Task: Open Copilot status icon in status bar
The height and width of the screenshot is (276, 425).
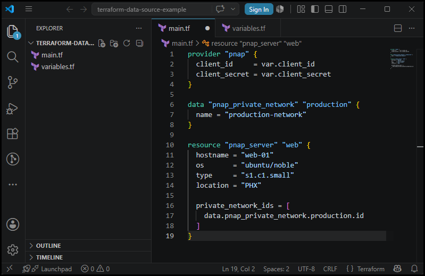Action: [x=397, y=269]
